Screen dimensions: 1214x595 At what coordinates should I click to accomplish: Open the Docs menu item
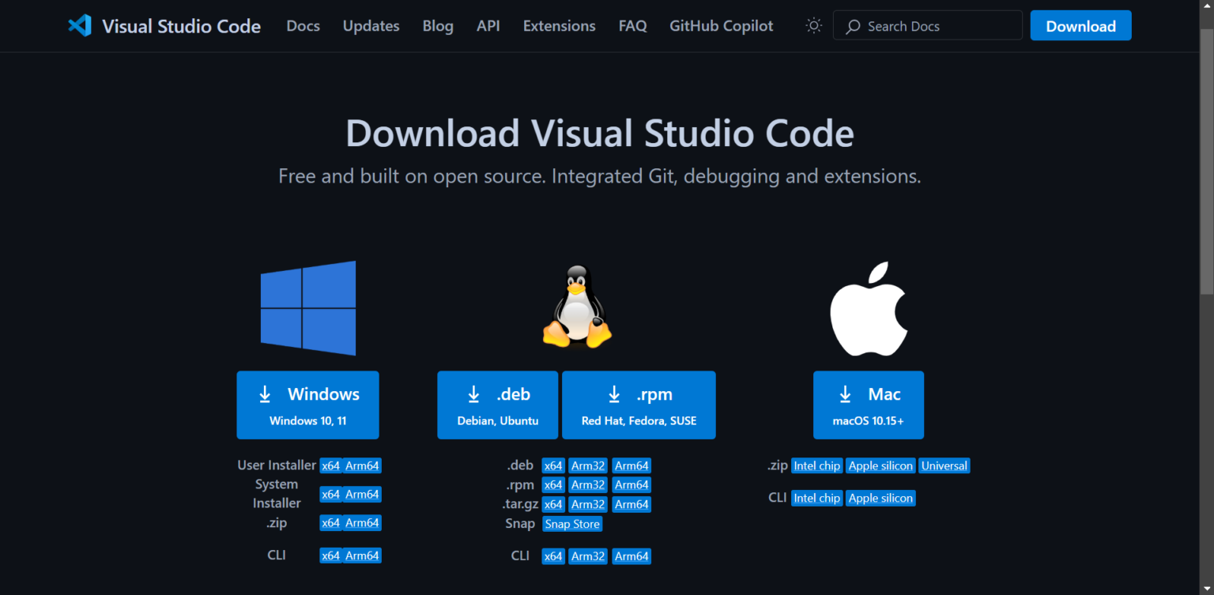click(303, 26)
